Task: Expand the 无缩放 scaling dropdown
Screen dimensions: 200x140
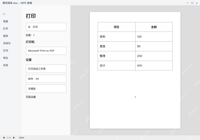Action: [46, 89]
